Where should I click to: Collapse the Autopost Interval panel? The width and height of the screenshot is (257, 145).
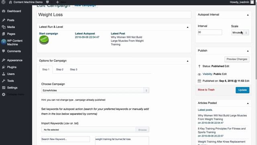248,15
